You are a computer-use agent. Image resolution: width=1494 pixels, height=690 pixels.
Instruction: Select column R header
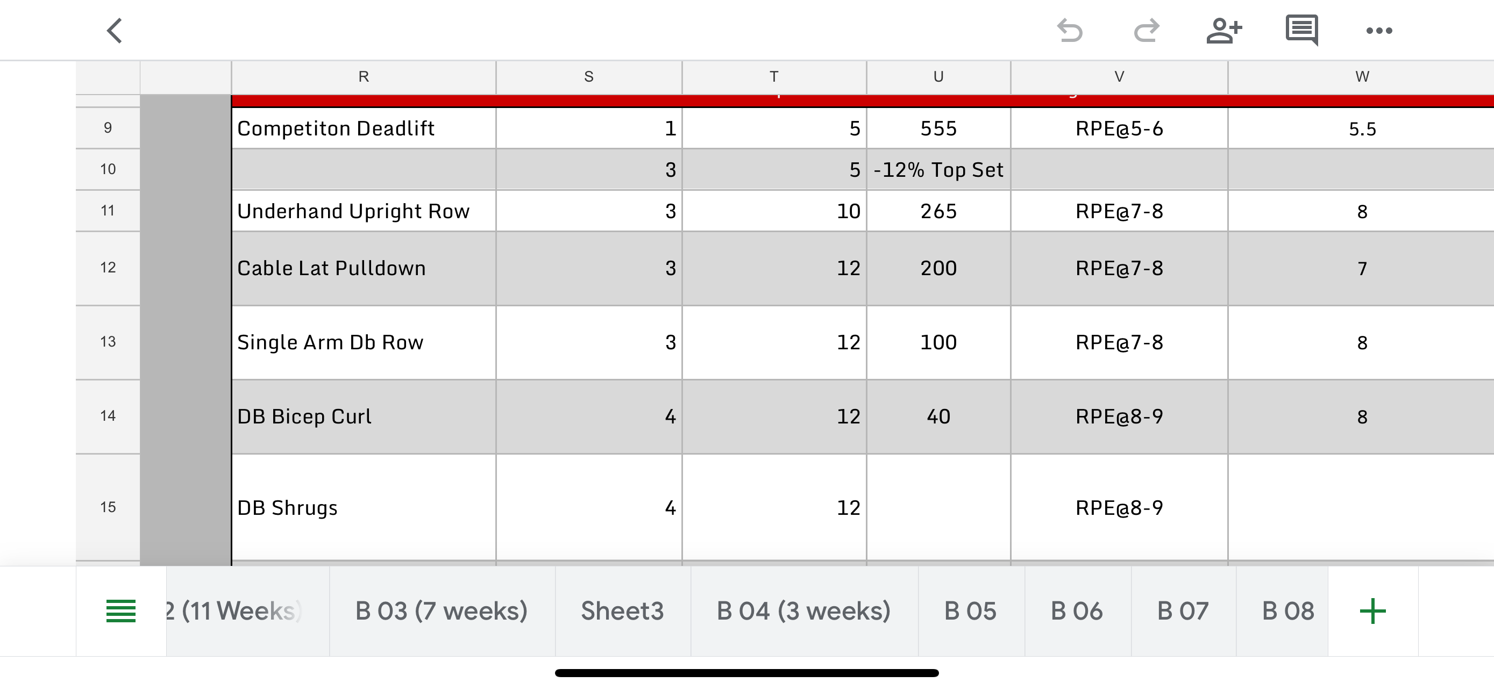tap(364, 77)
